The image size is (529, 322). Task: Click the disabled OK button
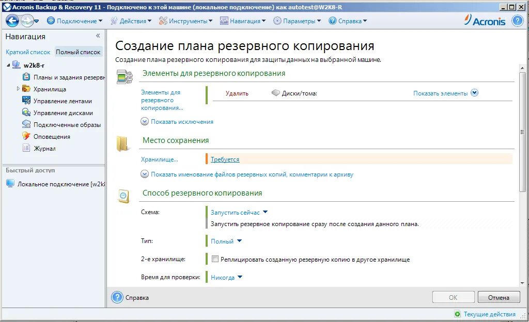[453, 297]
